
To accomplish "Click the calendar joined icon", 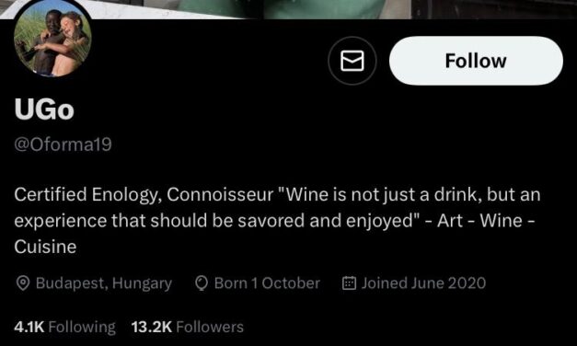I will (x=349, y=283).
